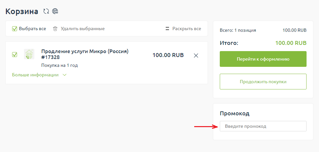Click the expand-all bars icon
Screen dimensions: 319x152
point(167,29)
